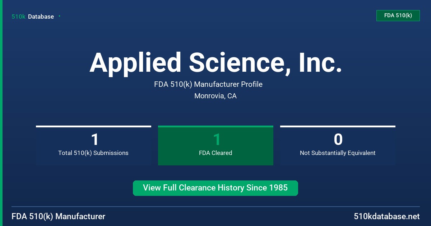This screenshot has height=226, width=431.
Task: Click the FDA 510(k) Manufacturer Profile subtitle
Action: click(x=208, y=84)
